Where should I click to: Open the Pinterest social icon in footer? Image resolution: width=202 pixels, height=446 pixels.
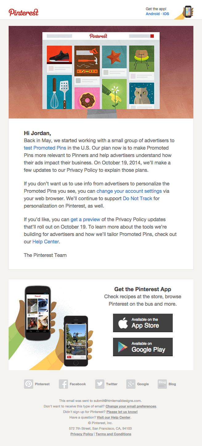tap(29, 384)
